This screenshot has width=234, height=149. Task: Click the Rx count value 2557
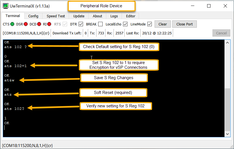119,33
